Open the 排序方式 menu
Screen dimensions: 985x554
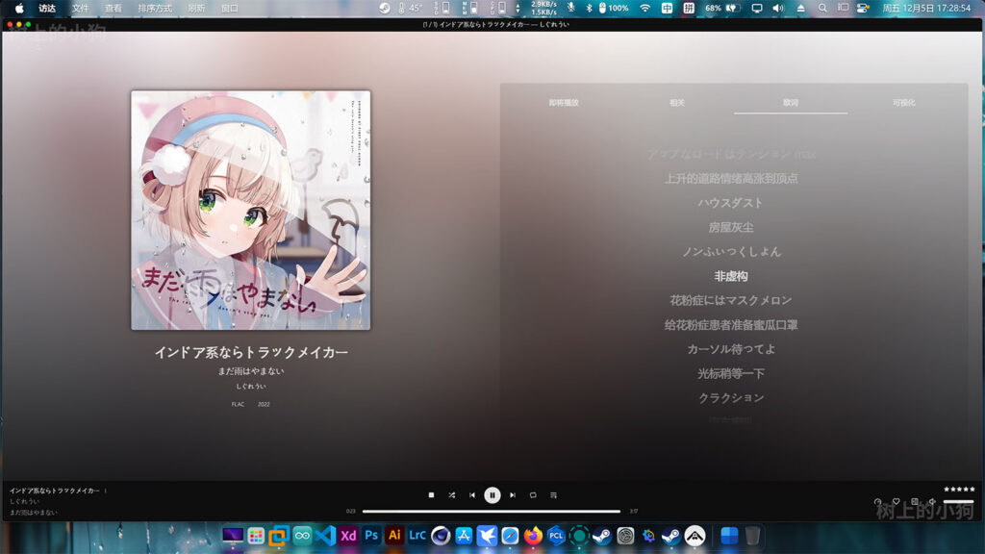pos(155,8)
